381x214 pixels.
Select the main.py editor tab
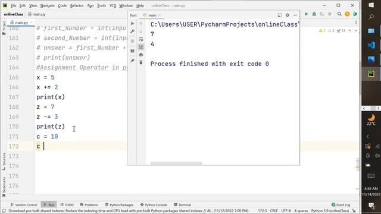coord(21,23)
